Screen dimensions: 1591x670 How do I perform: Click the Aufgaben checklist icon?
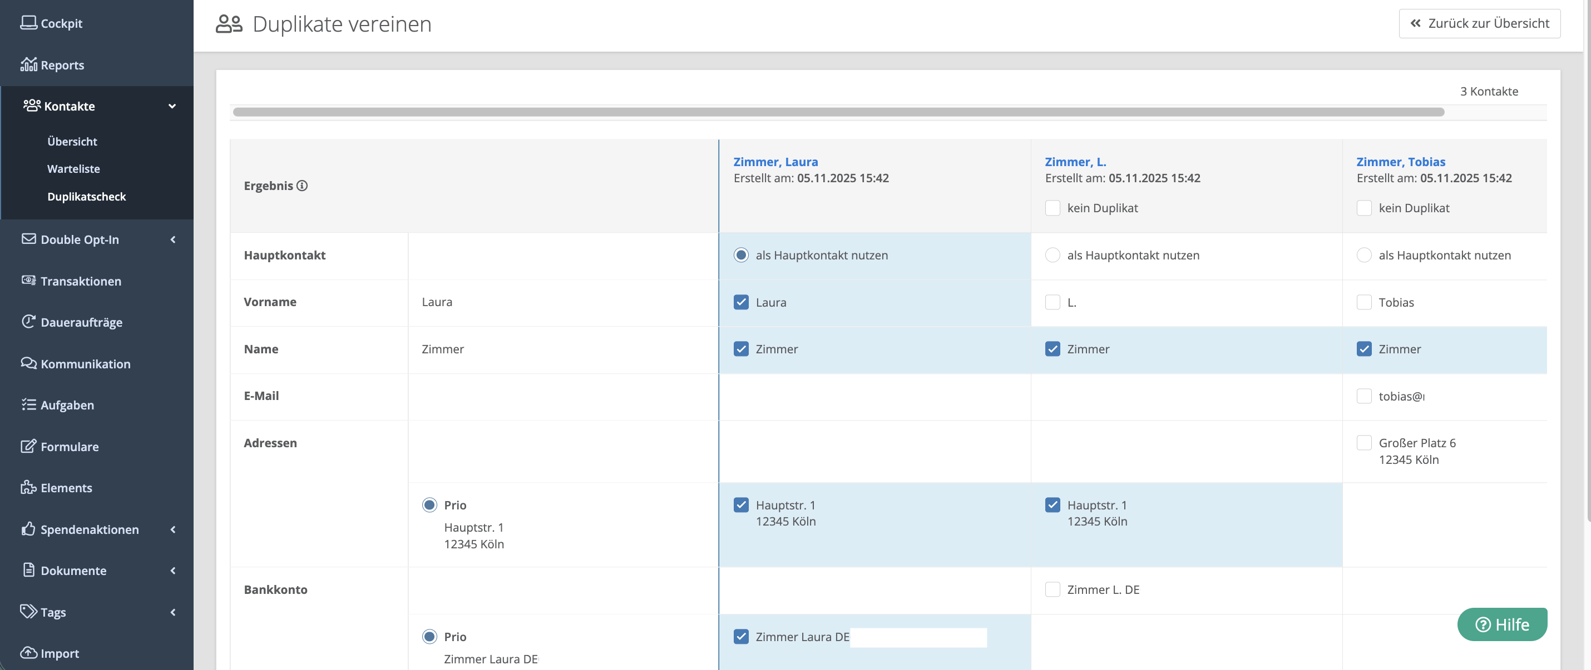coord(28,404)
